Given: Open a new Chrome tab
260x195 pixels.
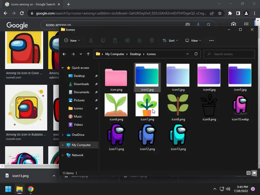Looking at the screenshot, I should pos(69,4).
